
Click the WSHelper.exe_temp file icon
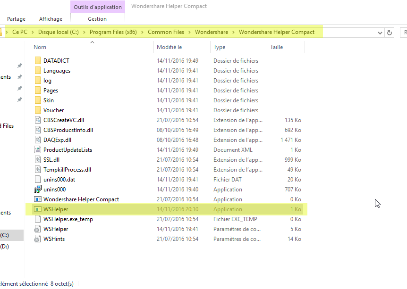pos(38,219)
